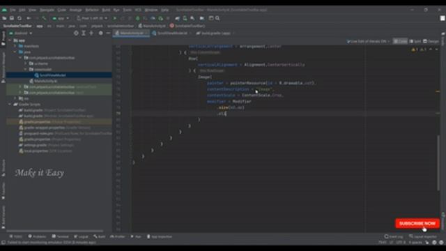This screenshot has width=446, height=251.
Task: Open the Navigate menu
Action: coord(47,10)
